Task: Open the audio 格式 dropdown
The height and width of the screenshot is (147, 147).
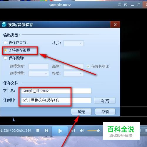Action: point(73,43)
